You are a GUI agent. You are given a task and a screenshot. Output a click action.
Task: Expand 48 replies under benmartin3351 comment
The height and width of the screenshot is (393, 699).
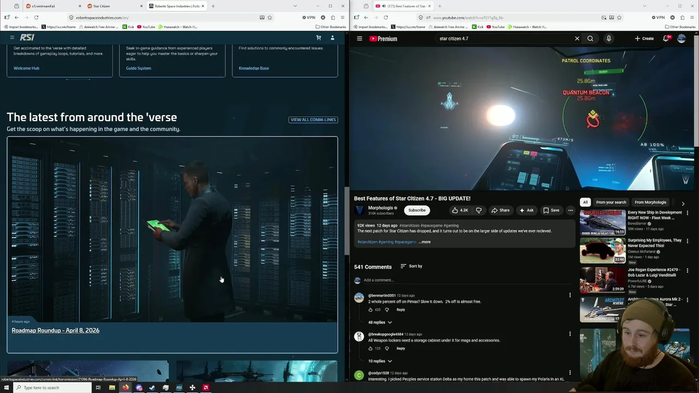tap(380, 323)
